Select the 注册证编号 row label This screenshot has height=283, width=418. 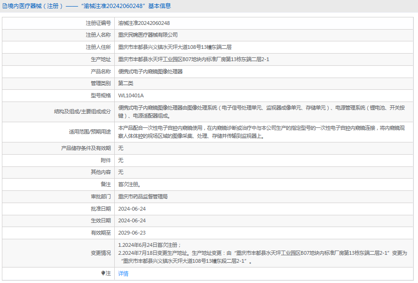98,23
